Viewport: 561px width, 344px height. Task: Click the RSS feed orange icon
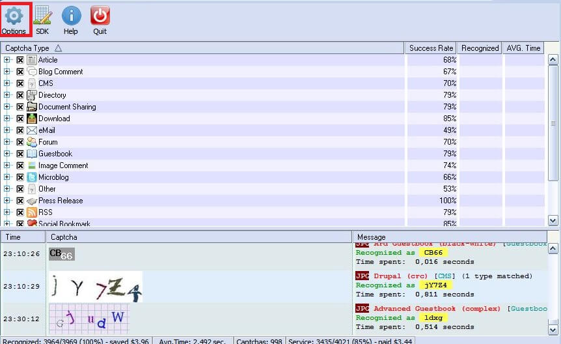coord(32,212)
